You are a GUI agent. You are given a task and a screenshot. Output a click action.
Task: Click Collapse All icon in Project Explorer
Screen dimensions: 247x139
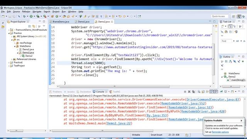tap(29, 26)
